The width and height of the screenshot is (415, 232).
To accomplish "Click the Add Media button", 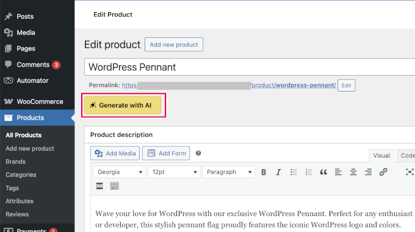I will (x=115, y=153).
